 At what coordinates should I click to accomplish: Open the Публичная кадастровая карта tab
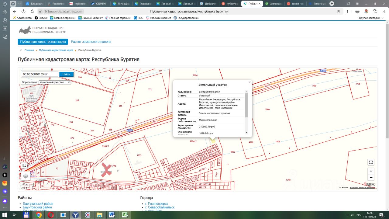tap(43, 42)
